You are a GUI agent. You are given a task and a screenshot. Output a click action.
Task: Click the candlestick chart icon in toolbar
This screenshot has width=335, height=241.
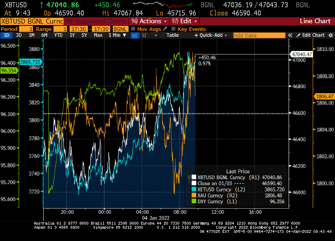click(x=144, y=35)
